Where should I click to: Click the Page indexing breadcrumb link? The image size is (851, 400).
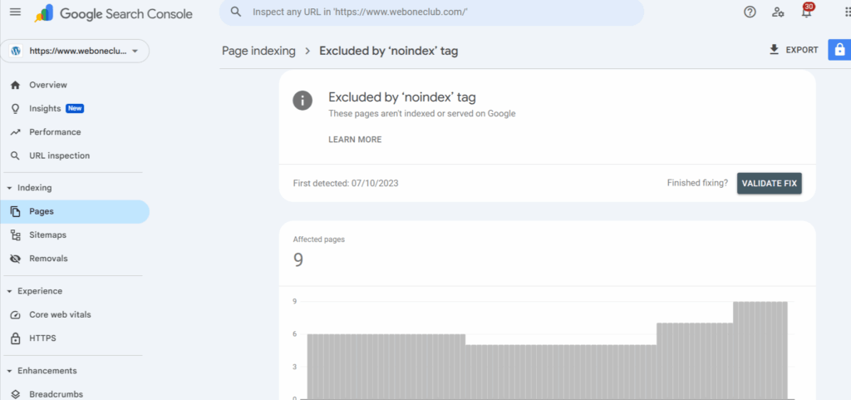pos(259,51)
